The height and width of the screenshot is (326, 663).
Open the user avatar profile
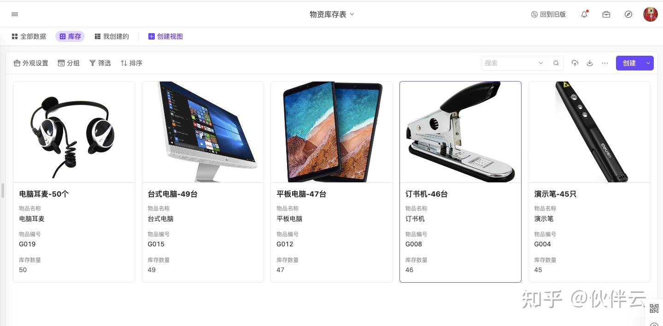click(x=651, y=14)
